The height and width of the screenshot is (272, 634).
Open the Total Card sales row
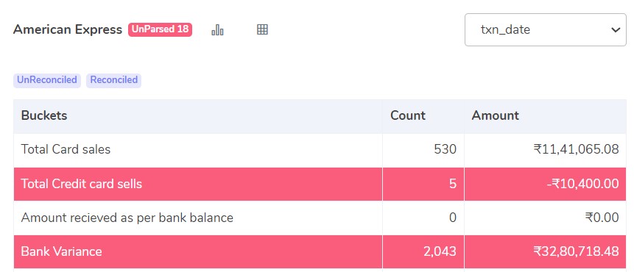[320, 150]
